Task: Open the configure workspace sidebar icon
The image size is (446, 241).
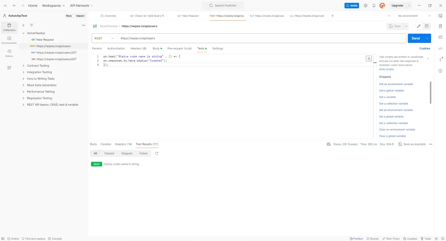Action: click(x=9, y=68)
